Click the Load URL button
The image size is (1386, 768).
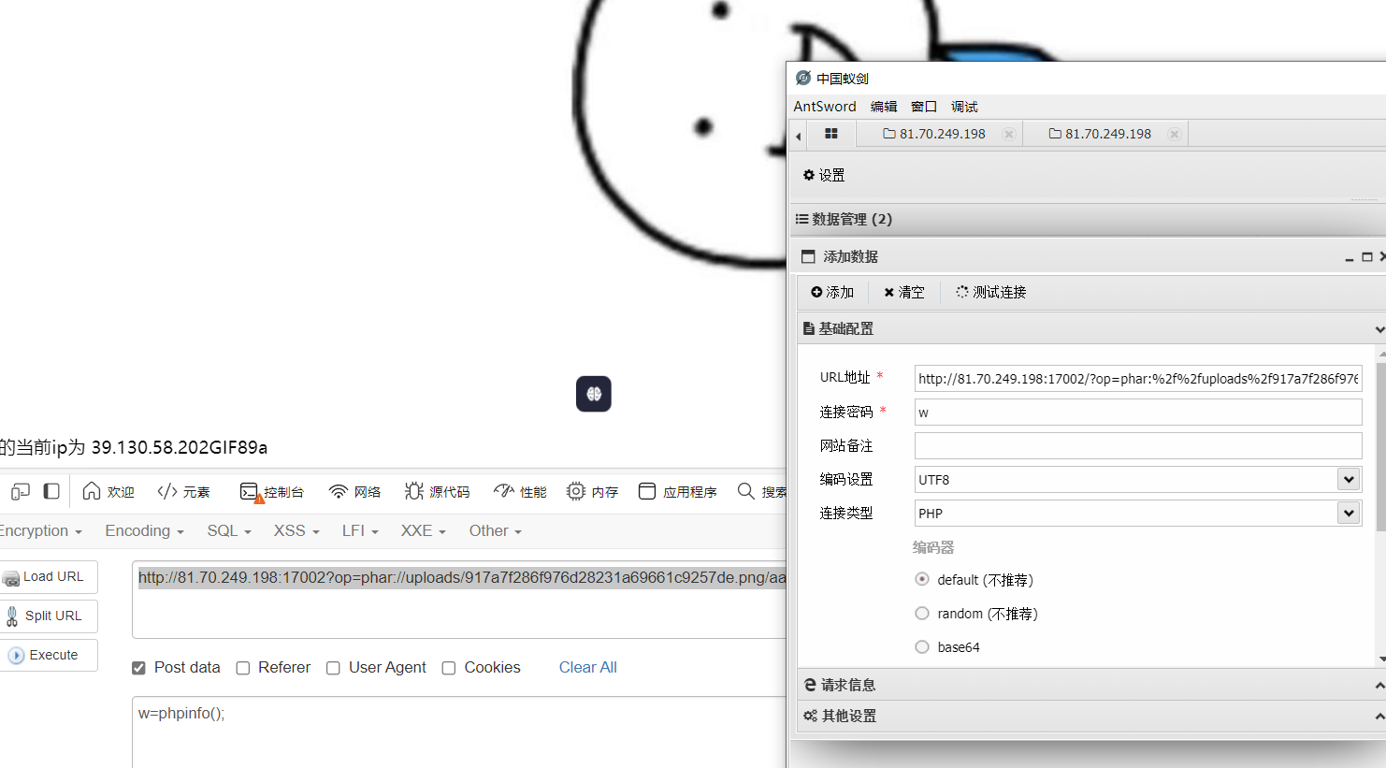[49, 577]
